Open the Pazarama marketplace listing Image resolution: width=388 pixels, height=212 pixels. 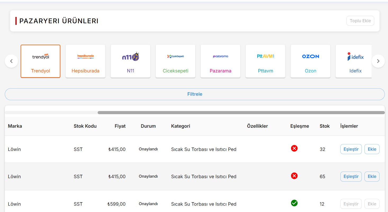(220, 61)
